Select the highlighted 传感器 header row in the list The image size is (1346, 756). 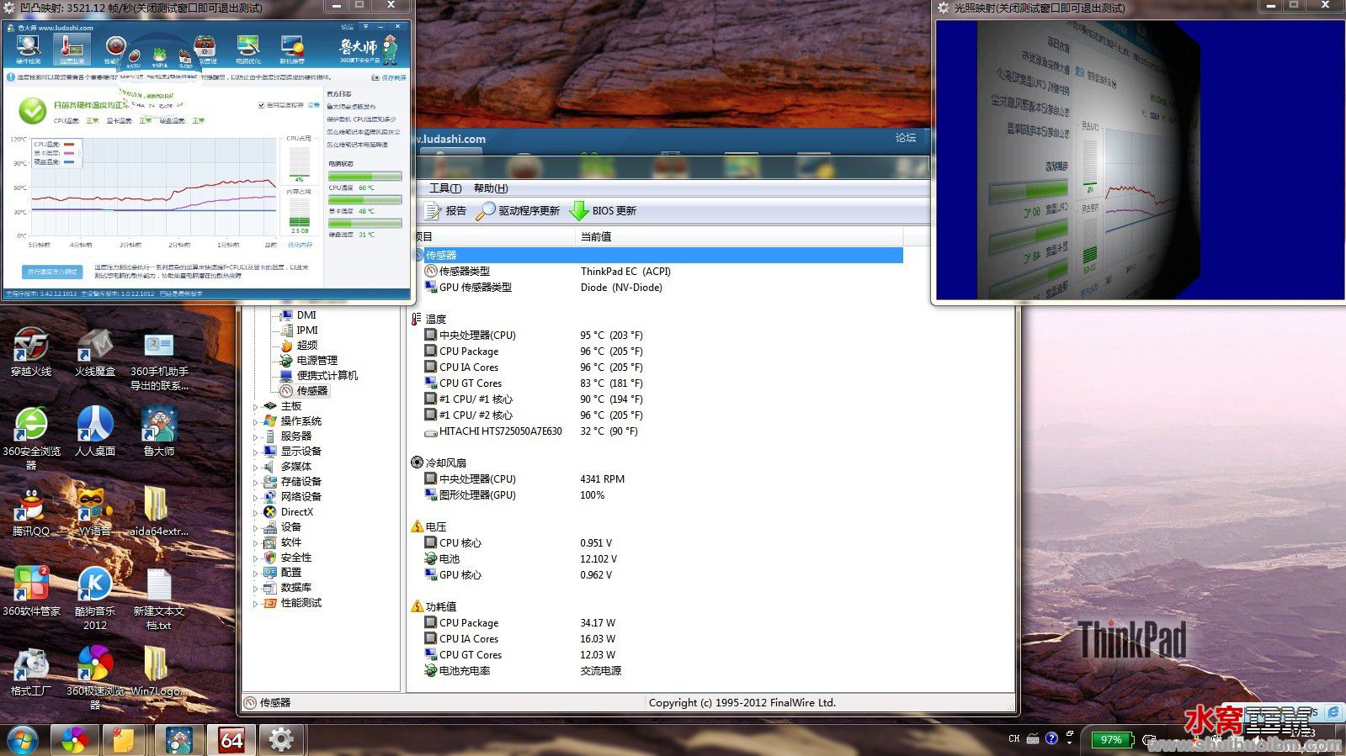657,255
